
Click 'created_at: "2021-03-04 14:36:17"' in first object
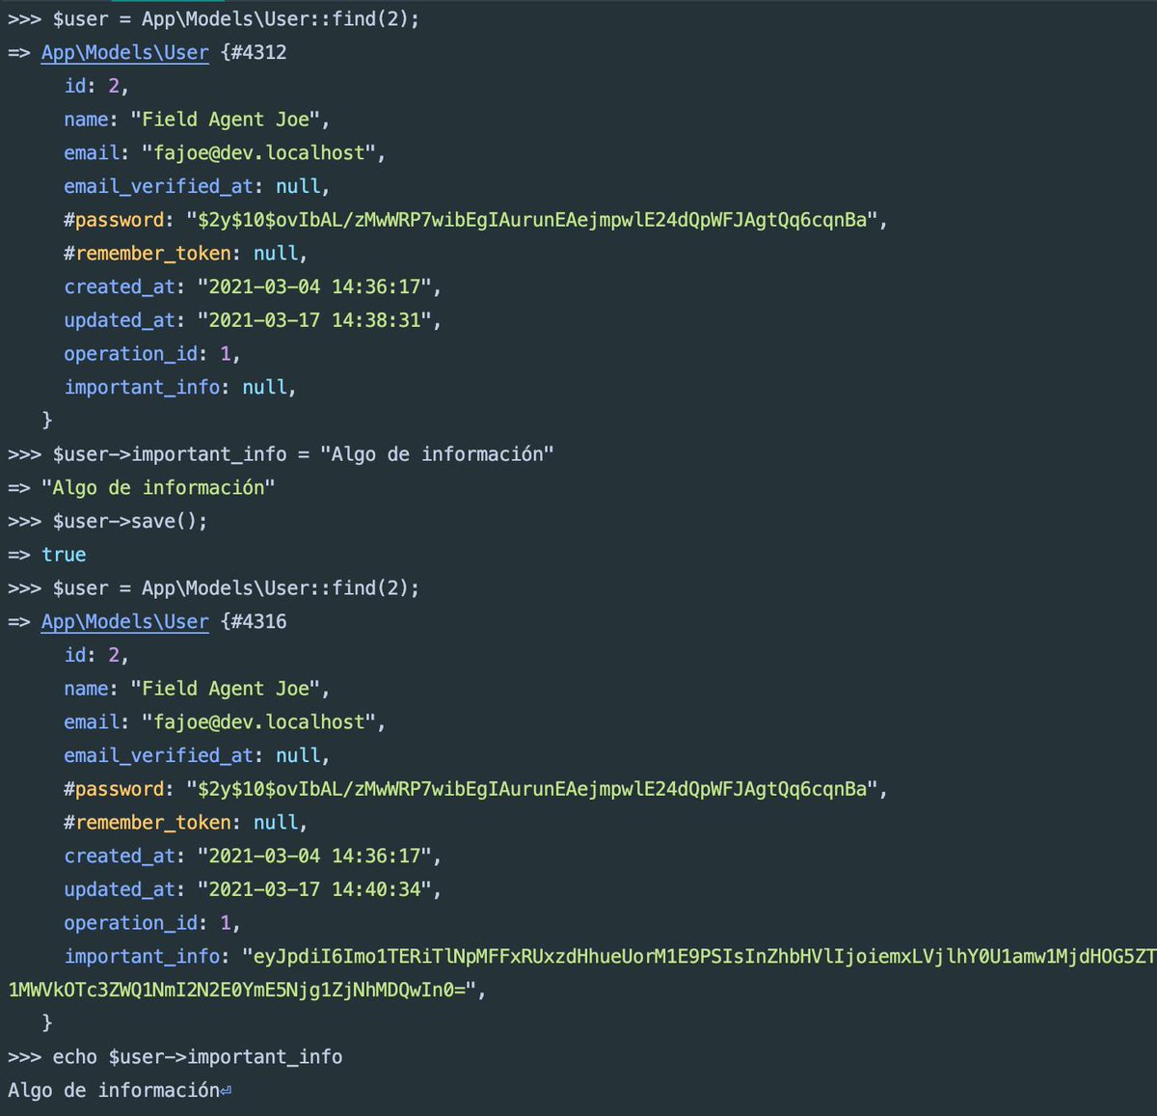coord(253,286)
